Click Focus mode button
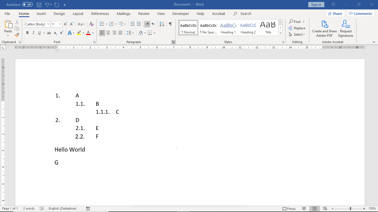The image size is (378, 212). pos(289,209)
